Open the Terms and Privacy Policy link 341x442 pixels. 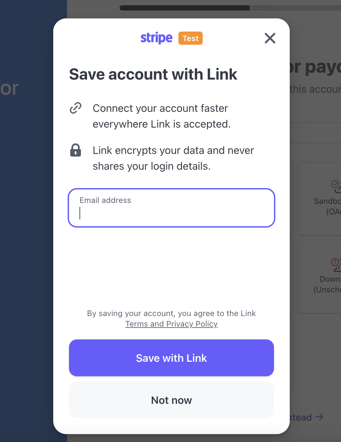pyautogui.click(x=171, y=324)
